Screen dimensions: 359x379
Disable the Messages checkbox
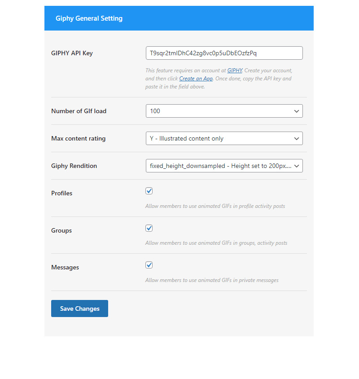coord(149,265)
